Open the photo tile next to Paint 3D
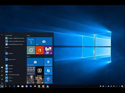 pos(40,79)
